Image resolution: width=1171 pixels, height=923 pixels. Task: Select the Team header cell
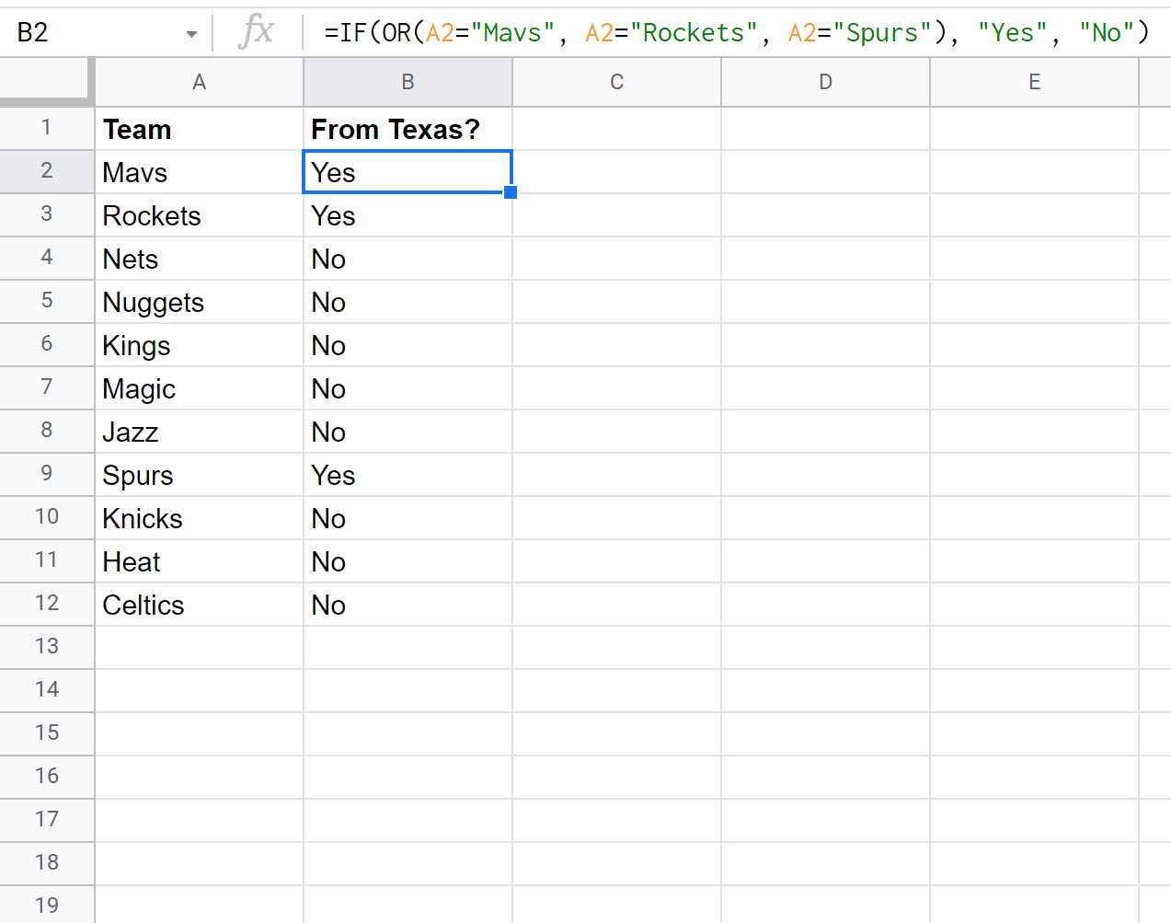click(199, 129)
